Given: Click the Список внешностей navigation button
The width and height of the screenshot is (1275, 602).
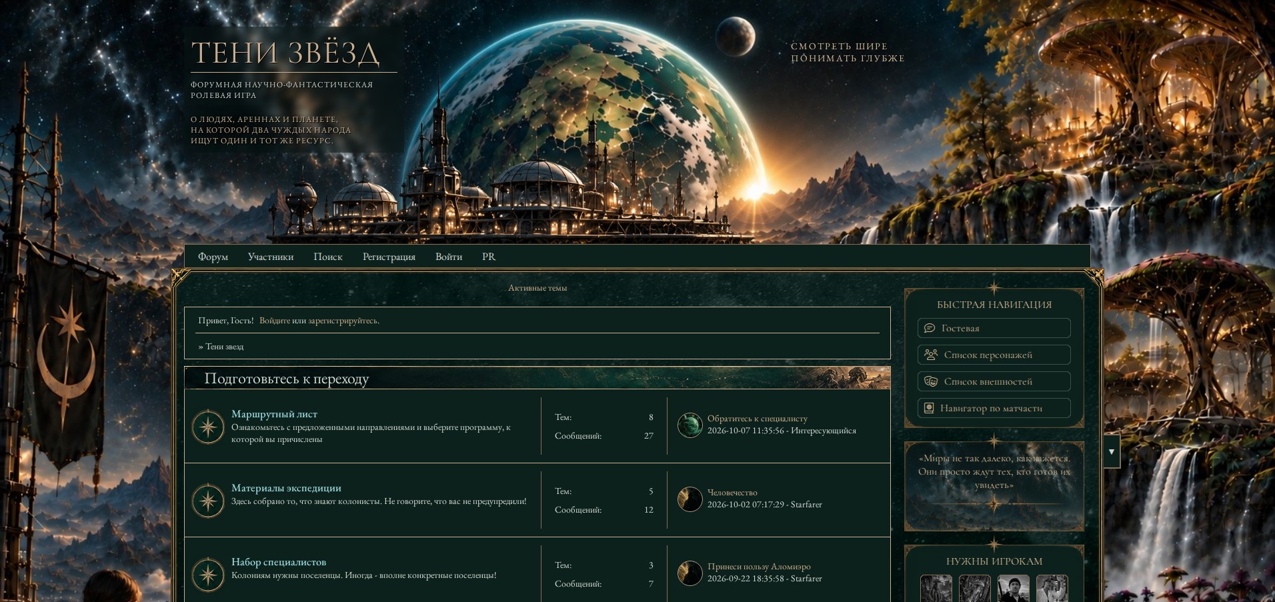Looking at the screenshot, I should click(994, 381).
